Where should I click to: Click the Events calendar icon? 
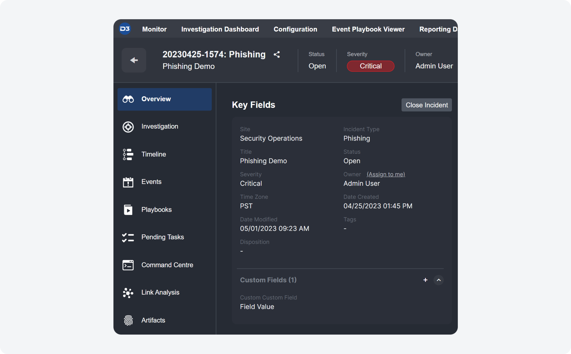(128, 182)
